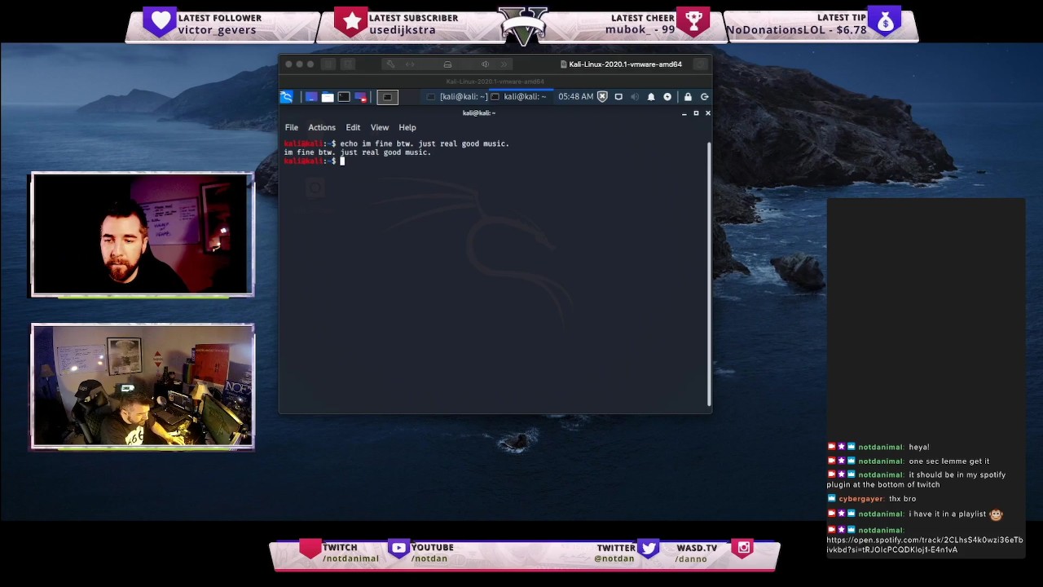Toggle VMware sound device icon
Image resolution: width=1043 pixels, height=587 pixels.
coord(485,64)
